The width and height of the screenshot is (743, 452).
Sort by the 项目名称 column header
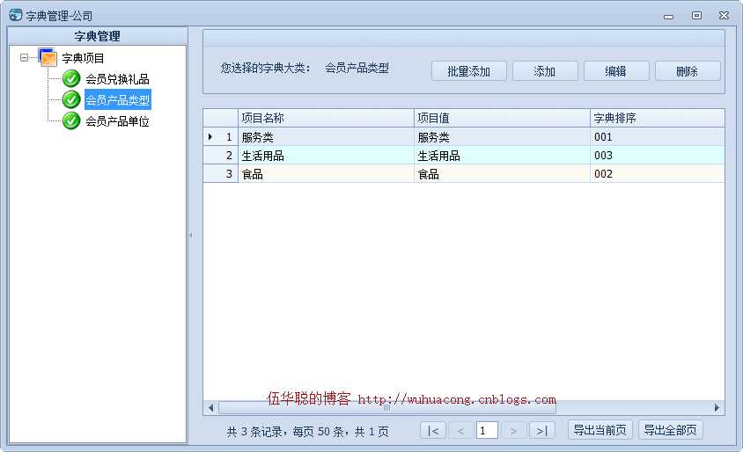tap(326, 118)
